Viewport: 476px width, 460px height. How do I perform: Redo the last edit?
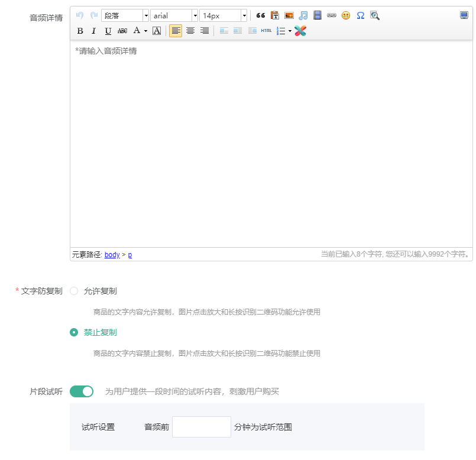(94, 15)
